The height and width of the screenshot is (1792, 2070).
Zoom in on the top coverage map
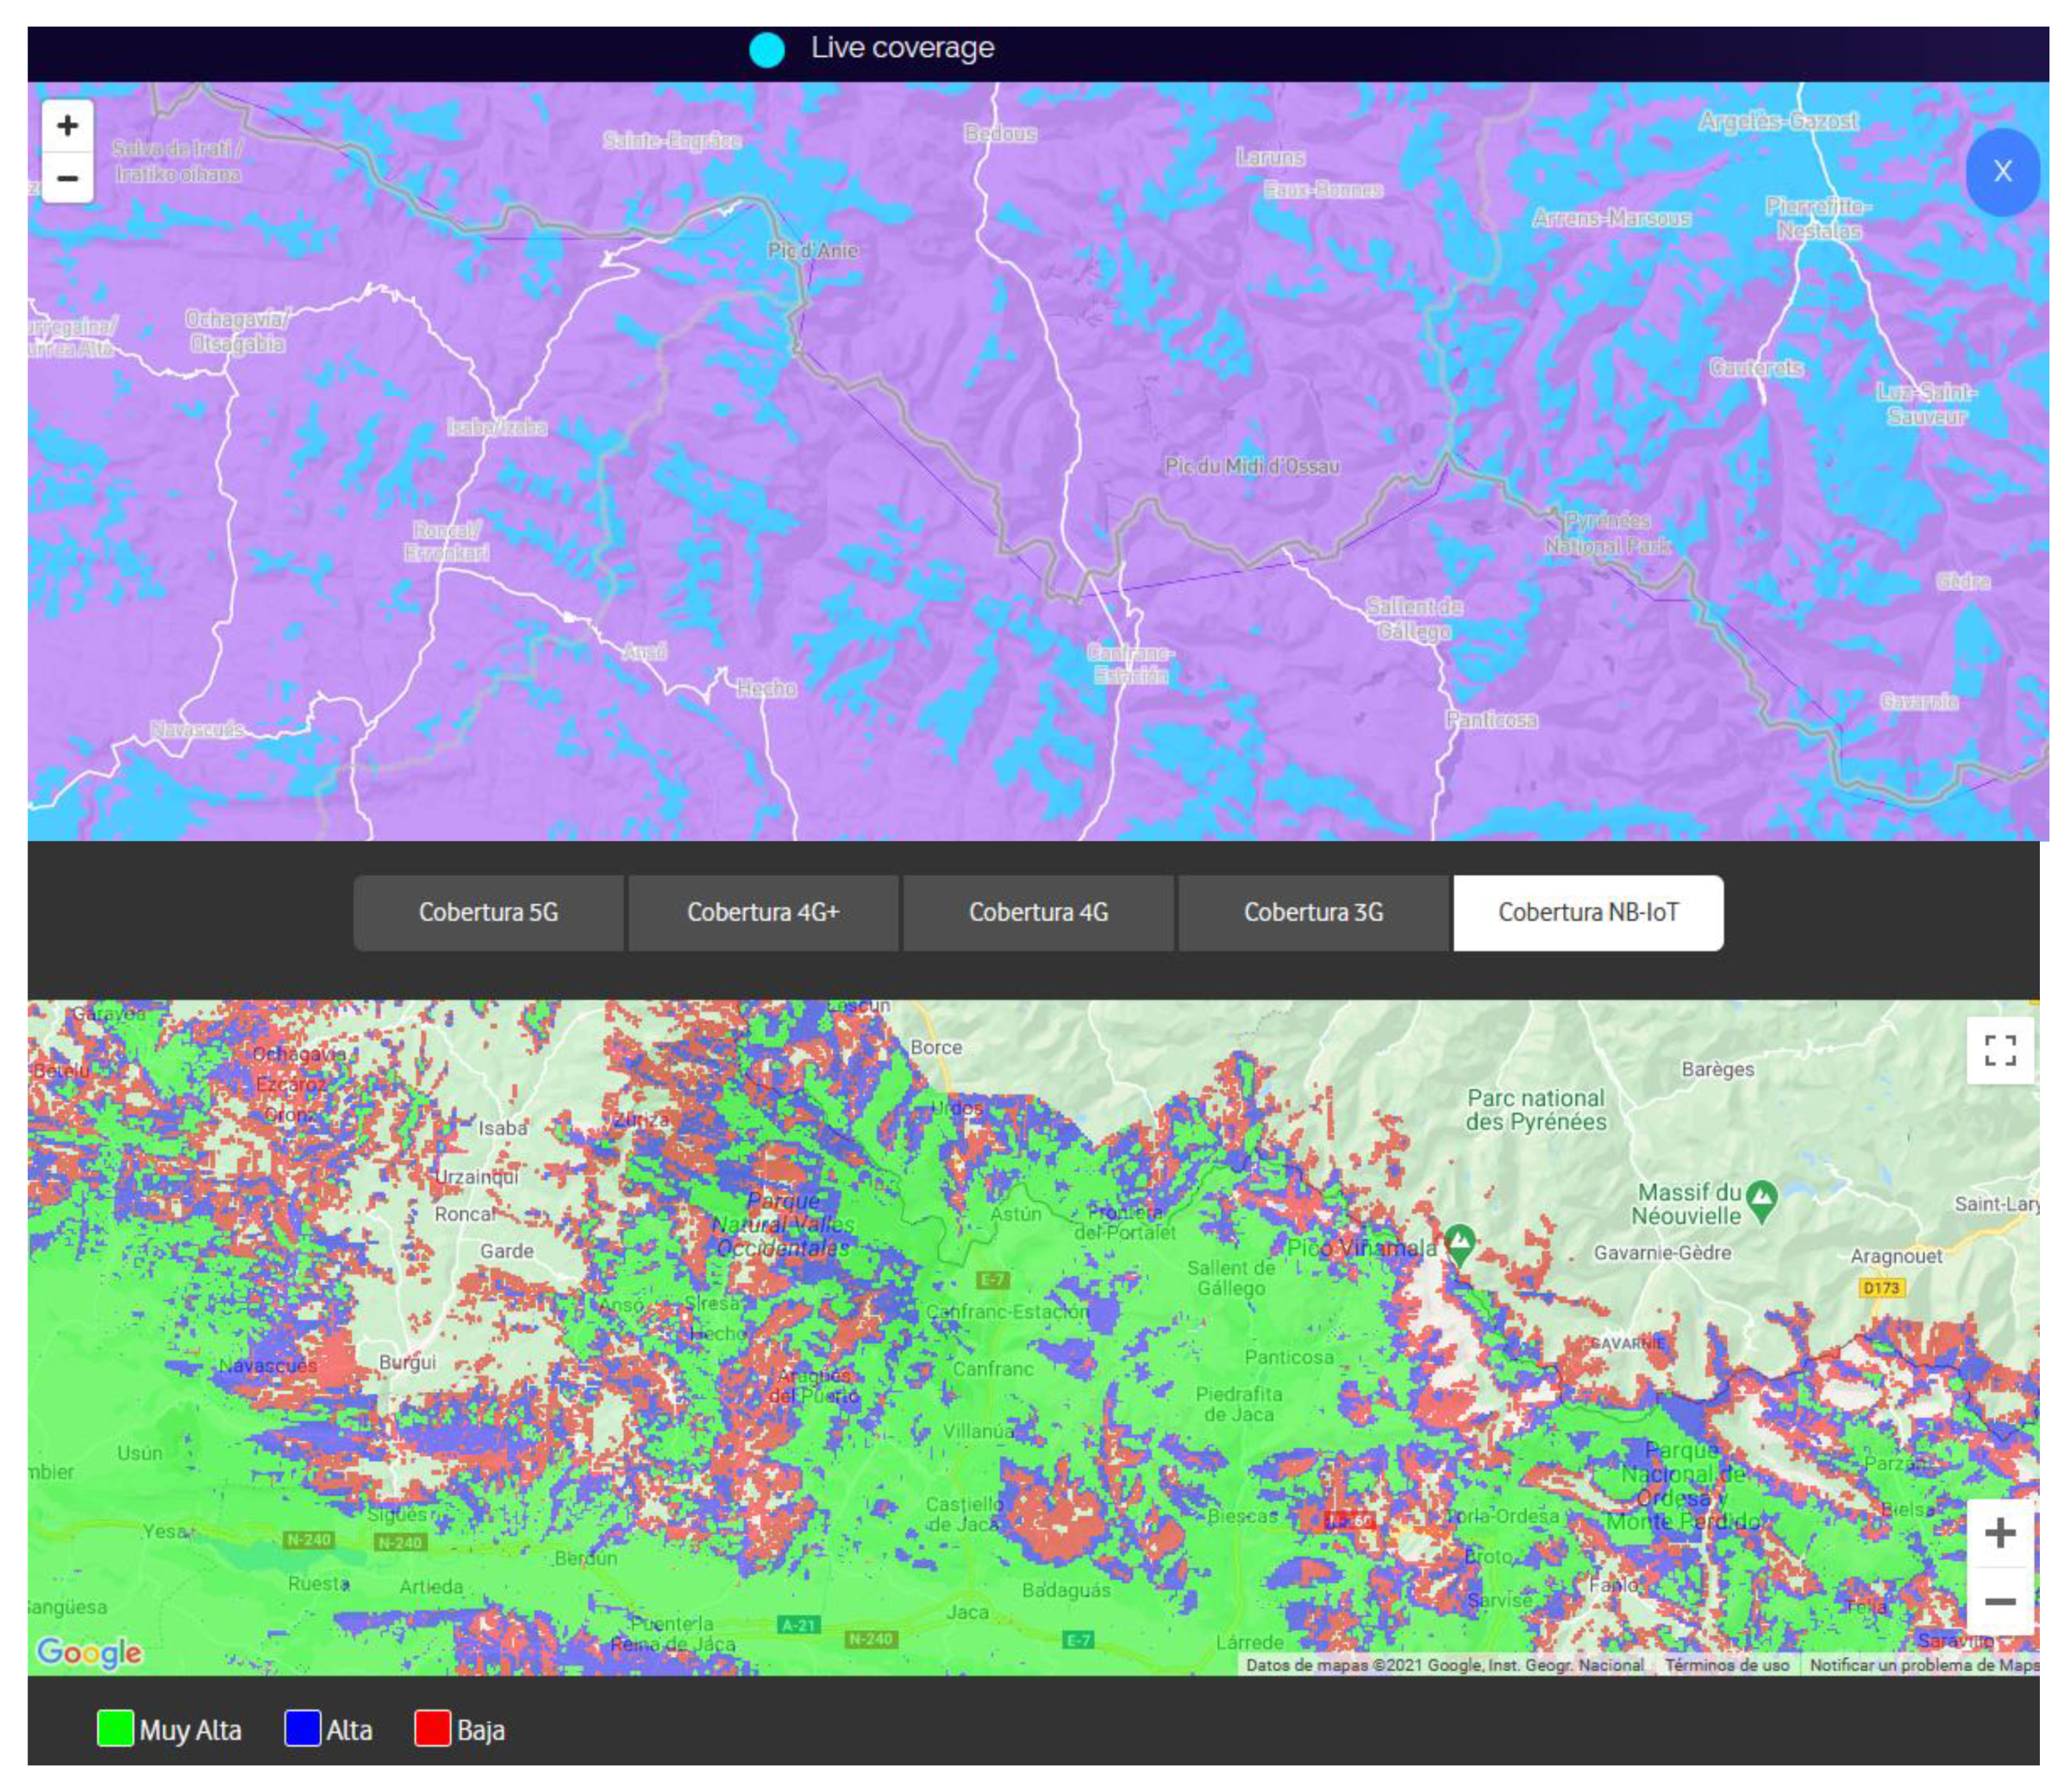(x=67, y=126)
